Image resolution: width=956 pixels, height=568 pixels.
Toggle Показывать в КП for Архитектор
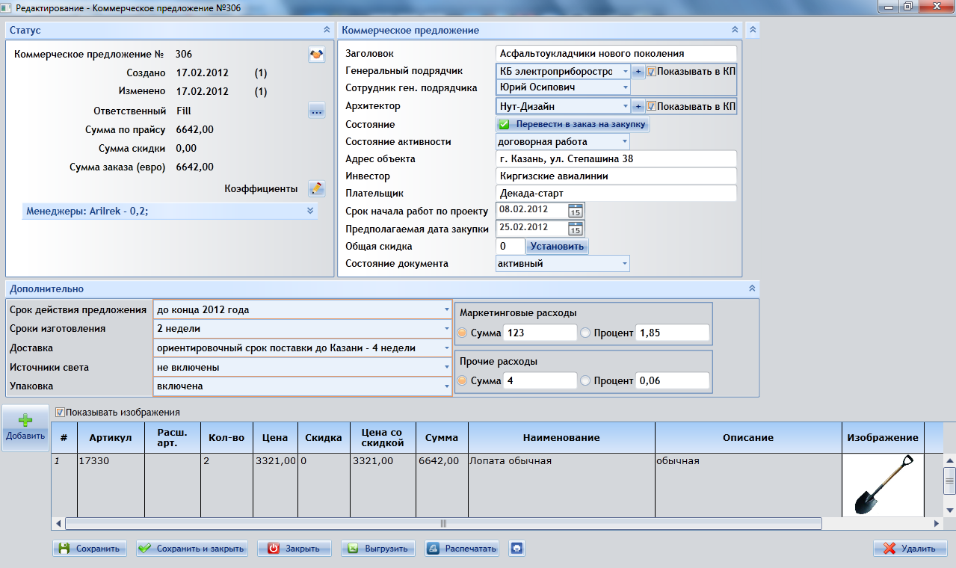point(651,106)
